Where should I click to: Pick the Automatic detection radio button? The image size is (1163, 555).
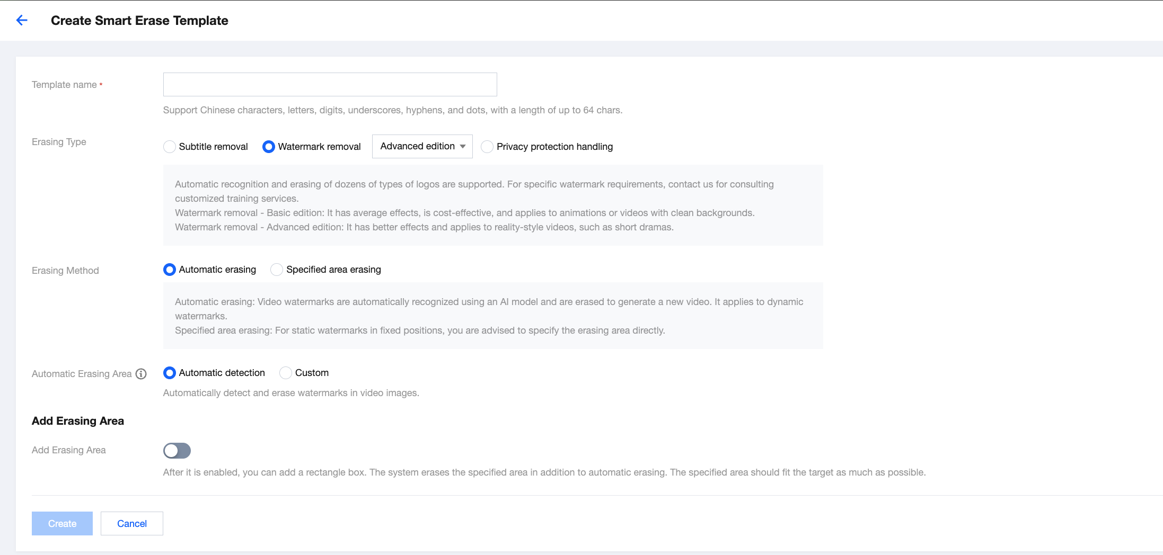pos(170,373)
